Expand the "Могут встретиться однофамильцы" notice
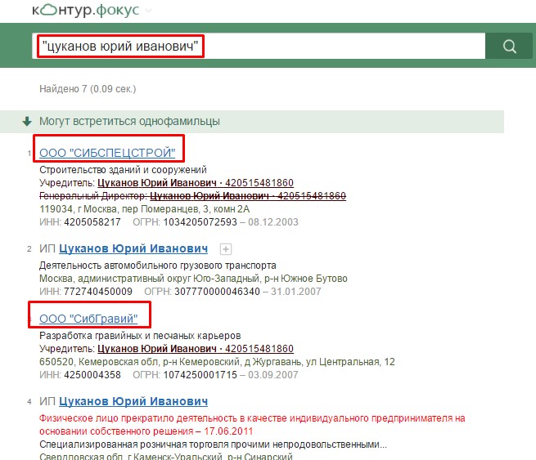Viewport: 536px width, 460px height. pyautogui.click(x=251, y=122)
